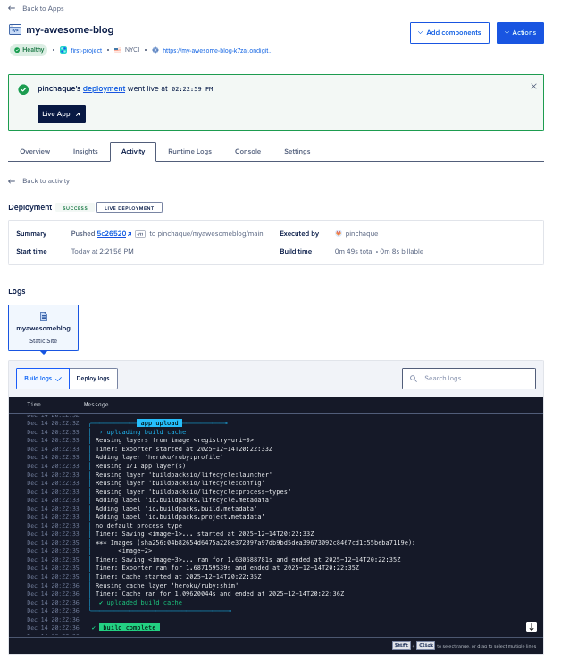Go to the Settings tab
This screenshot has height=669, width=561.
point(297,152)
